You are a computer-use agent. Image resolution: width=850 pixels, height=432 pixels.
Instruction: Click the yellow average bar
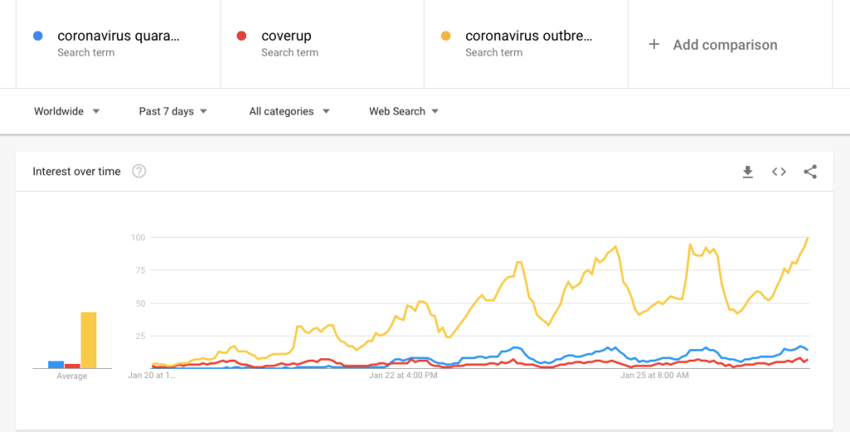tap(88, 340)
